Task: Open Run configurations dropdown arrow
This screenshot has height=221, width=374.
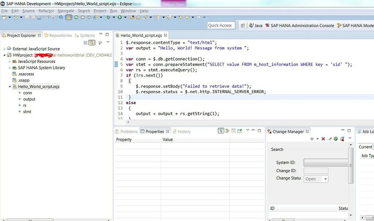Action: pyautogui.click(x=125, y=18)
